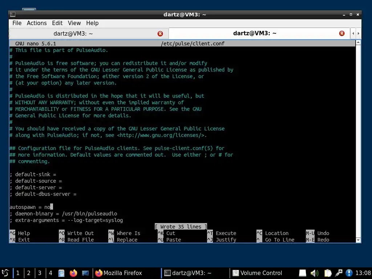Image resolution: width=372 pixels, height=279 pixels.
Task: Click the terminal quick launch icon
Action: (x=85, y=273)
